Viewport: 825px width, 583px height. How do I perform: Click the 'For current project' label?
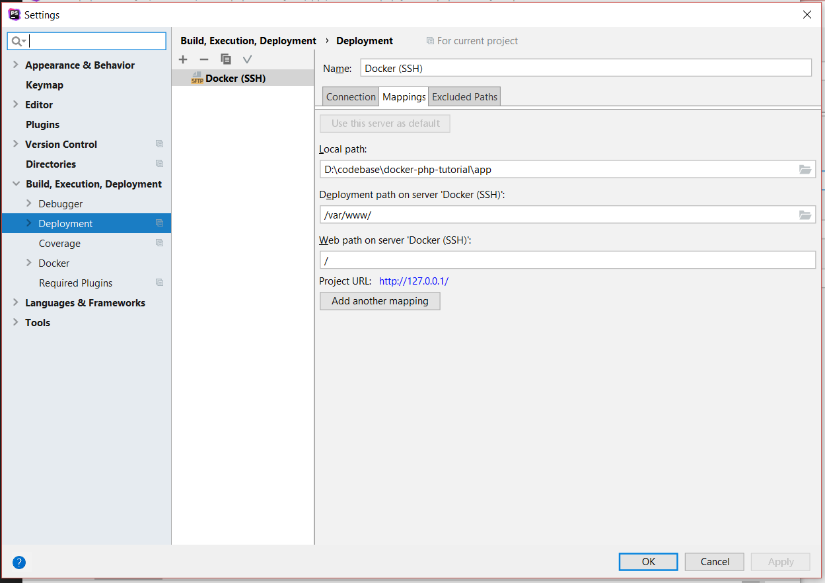click(478, 41)
